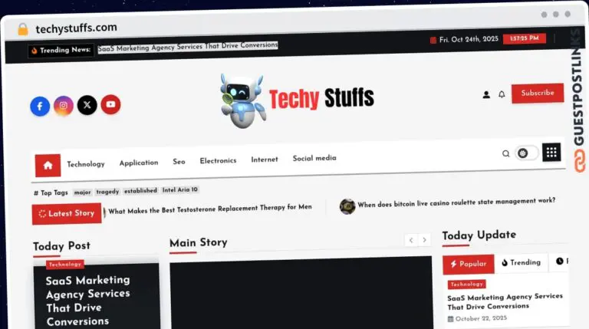Click the Today Update heading
Viewport: 589px width, 329px height.
pos(479,235)
